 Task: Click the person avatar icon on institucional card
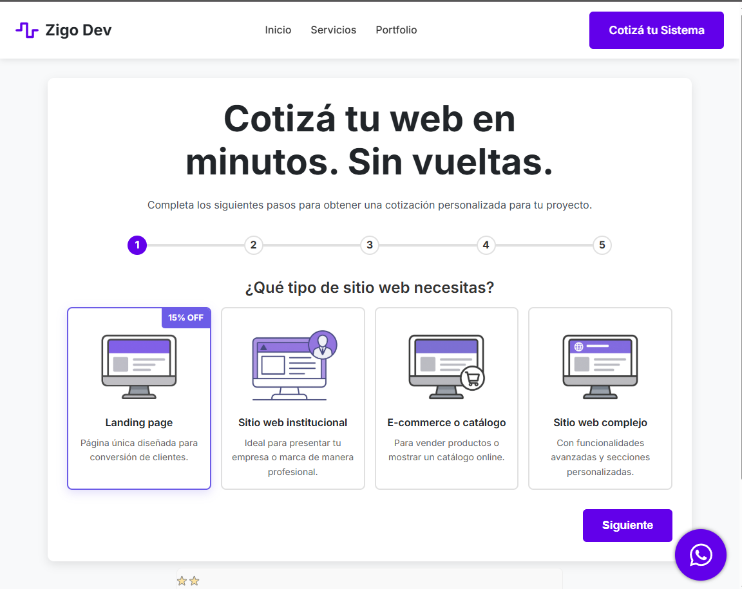pyautogui.click(x=321, y=346)
